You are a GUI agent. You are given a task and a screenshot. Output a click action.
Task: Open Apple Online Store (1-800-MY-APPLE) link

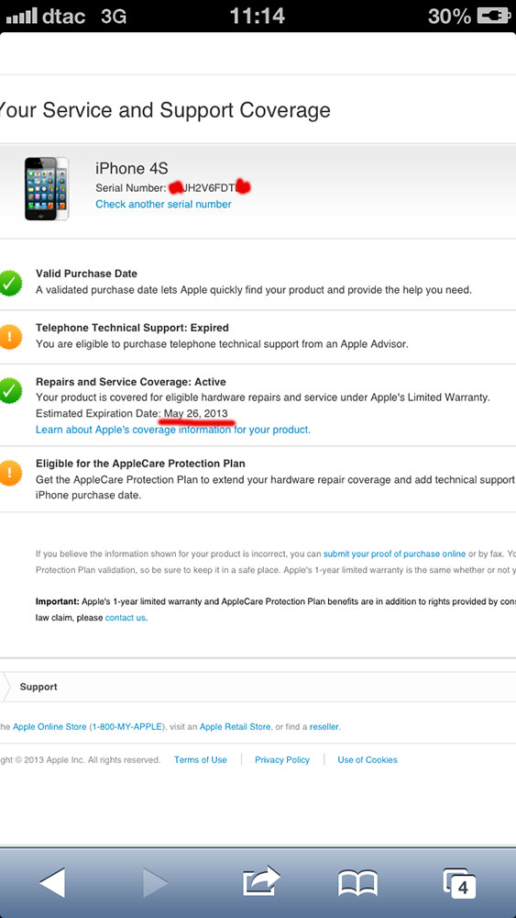pos(90,726)
